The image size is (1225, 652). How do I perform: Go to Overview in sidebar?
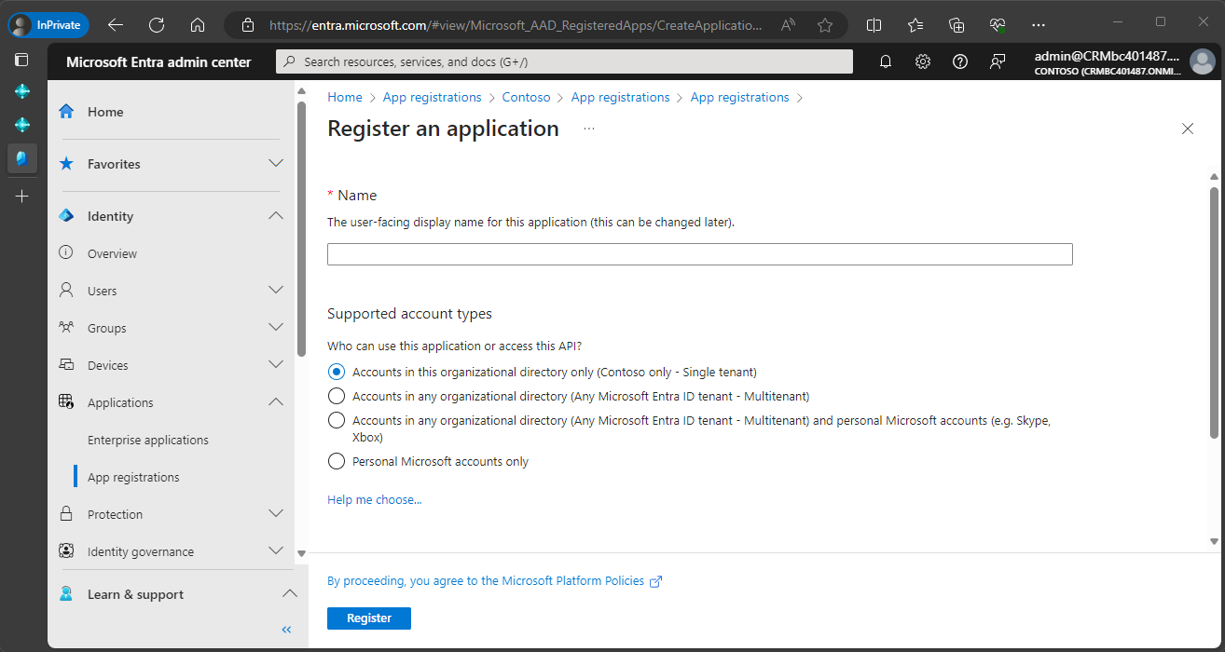(x=112, y=253)
